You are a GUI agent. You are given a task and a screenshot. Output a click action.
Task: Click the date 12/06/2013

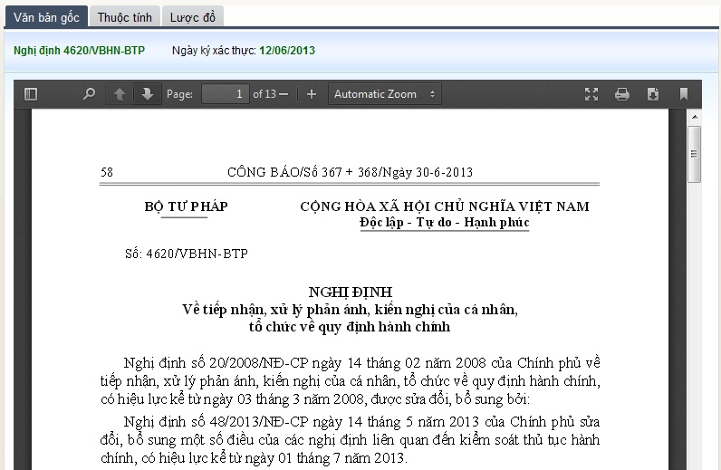(x=287, y=51)
